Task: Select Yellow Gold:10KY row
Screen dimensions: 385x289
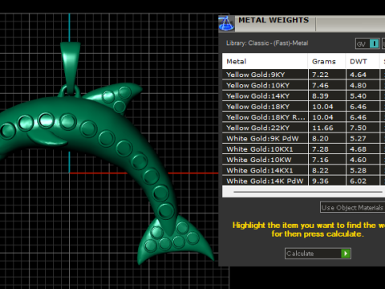Action: 303,85
